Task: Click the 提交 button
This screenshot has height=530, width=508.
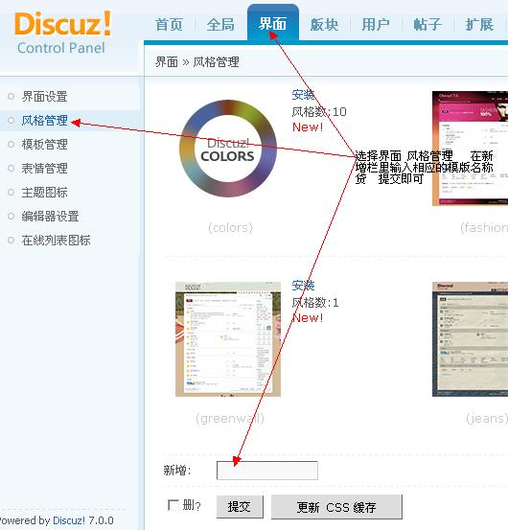Action: click(x=240, y=507)
